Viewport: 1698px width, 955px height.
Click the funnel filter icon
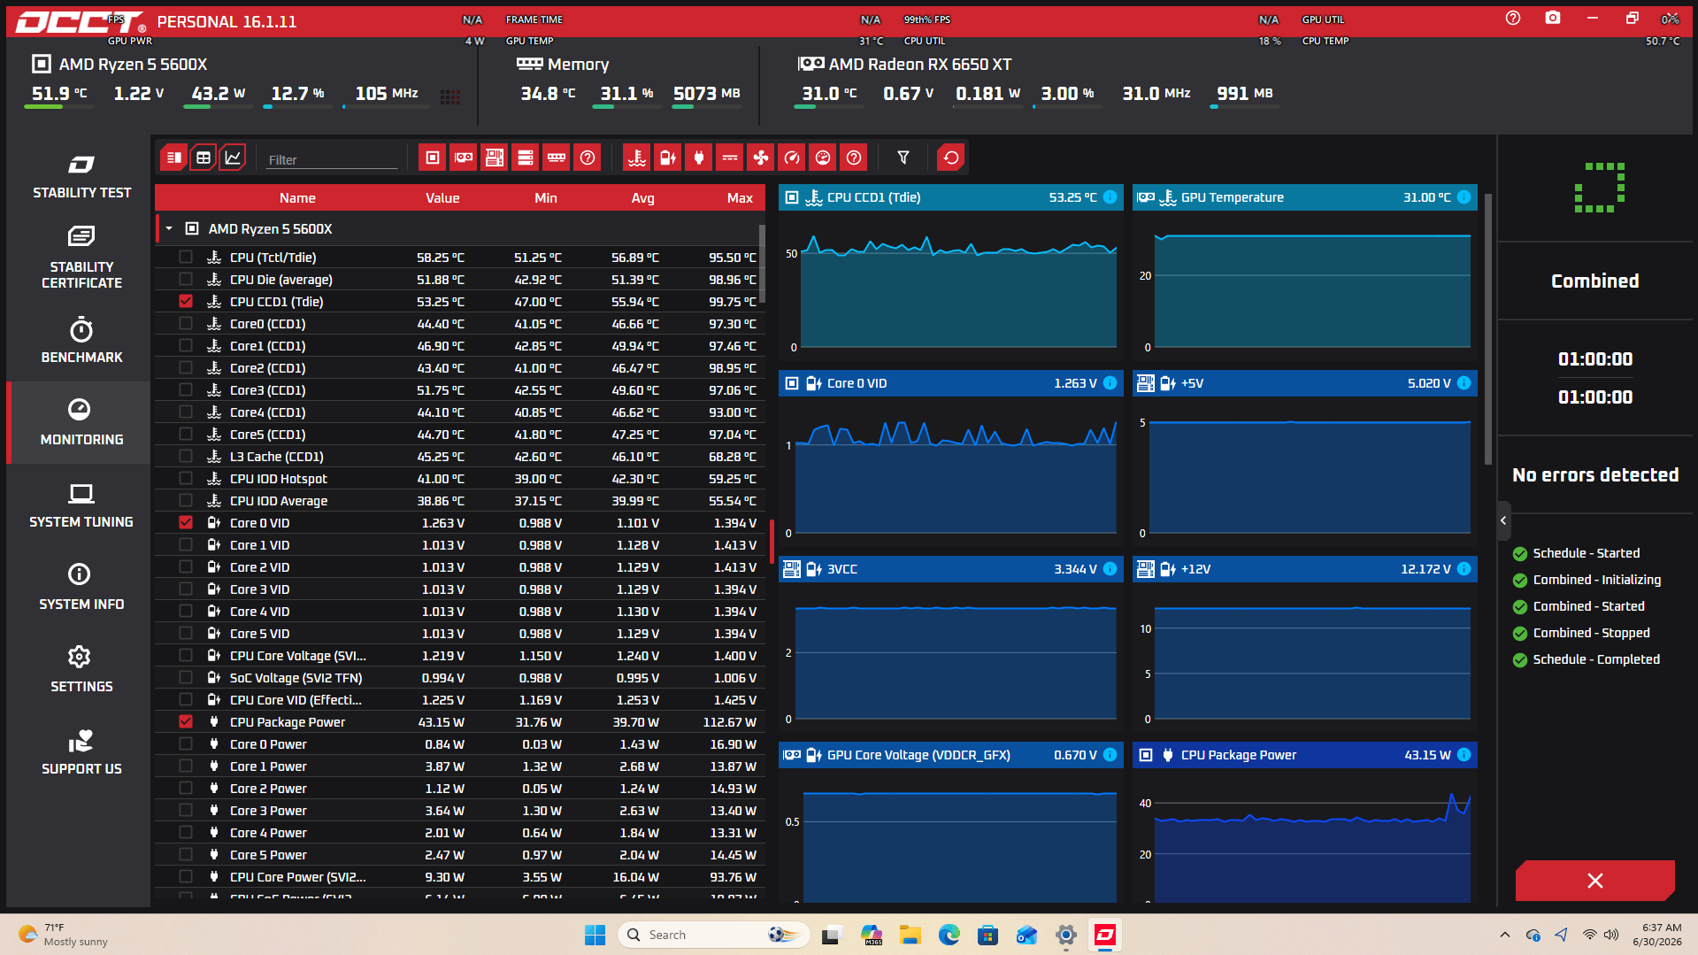pos(903,158)
